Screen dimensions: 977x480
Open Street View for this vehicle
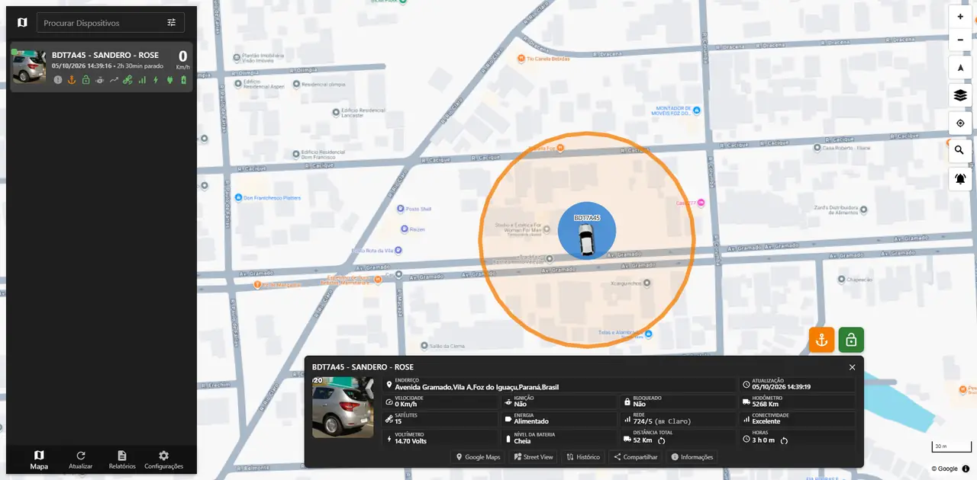coord(534,457)
